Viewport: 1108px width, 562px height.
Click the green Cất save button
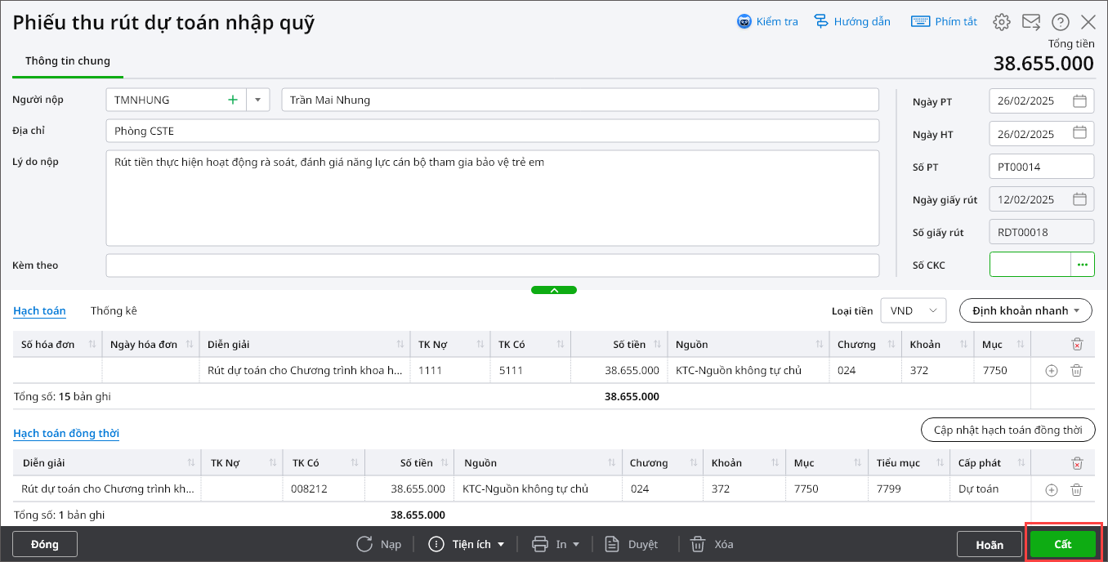click(x=1063, y=544)
